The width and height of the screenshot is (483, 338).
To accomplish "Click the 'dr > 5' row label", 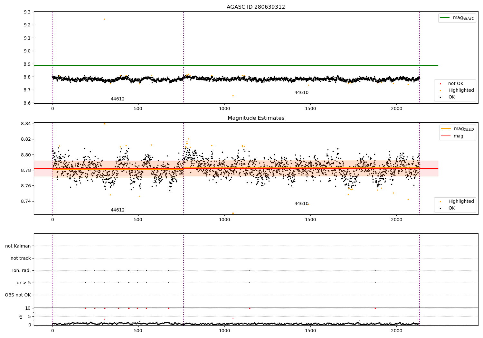I will tap(24, 283).
